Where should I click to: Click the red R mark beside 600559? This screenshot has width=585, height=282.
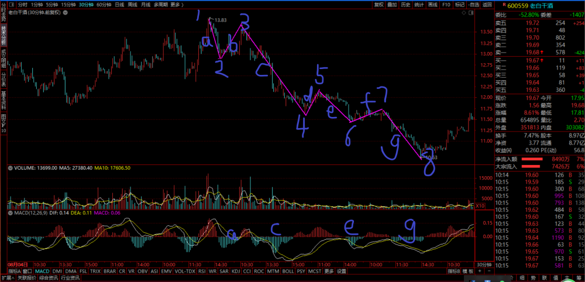tap(504, 5)
